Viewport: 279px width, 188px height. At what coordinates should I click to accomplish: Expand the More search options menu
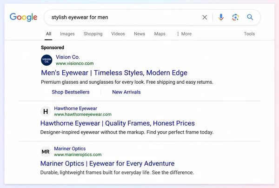184,34
